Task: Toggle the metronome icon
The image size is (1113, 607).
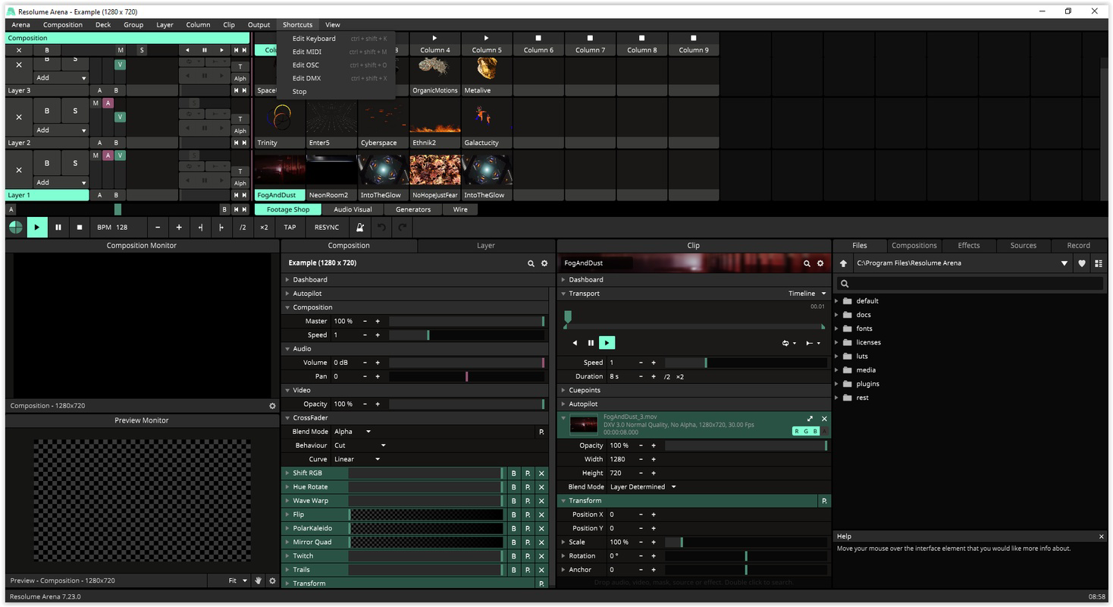Action: 360,227
